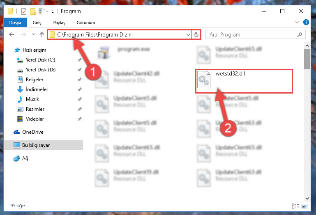This screenshot has width=316, height=215.
Task: Switch to details view button
Action: (295, 206)
